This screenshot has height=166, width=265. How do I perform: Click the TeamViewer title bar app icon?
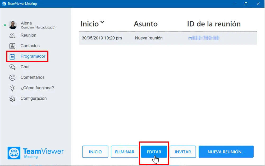[4, 4]
